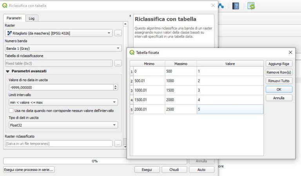The image size is (301, 176).
Task: Click the Valore cell in row 3
Action: tap(230, 90)
